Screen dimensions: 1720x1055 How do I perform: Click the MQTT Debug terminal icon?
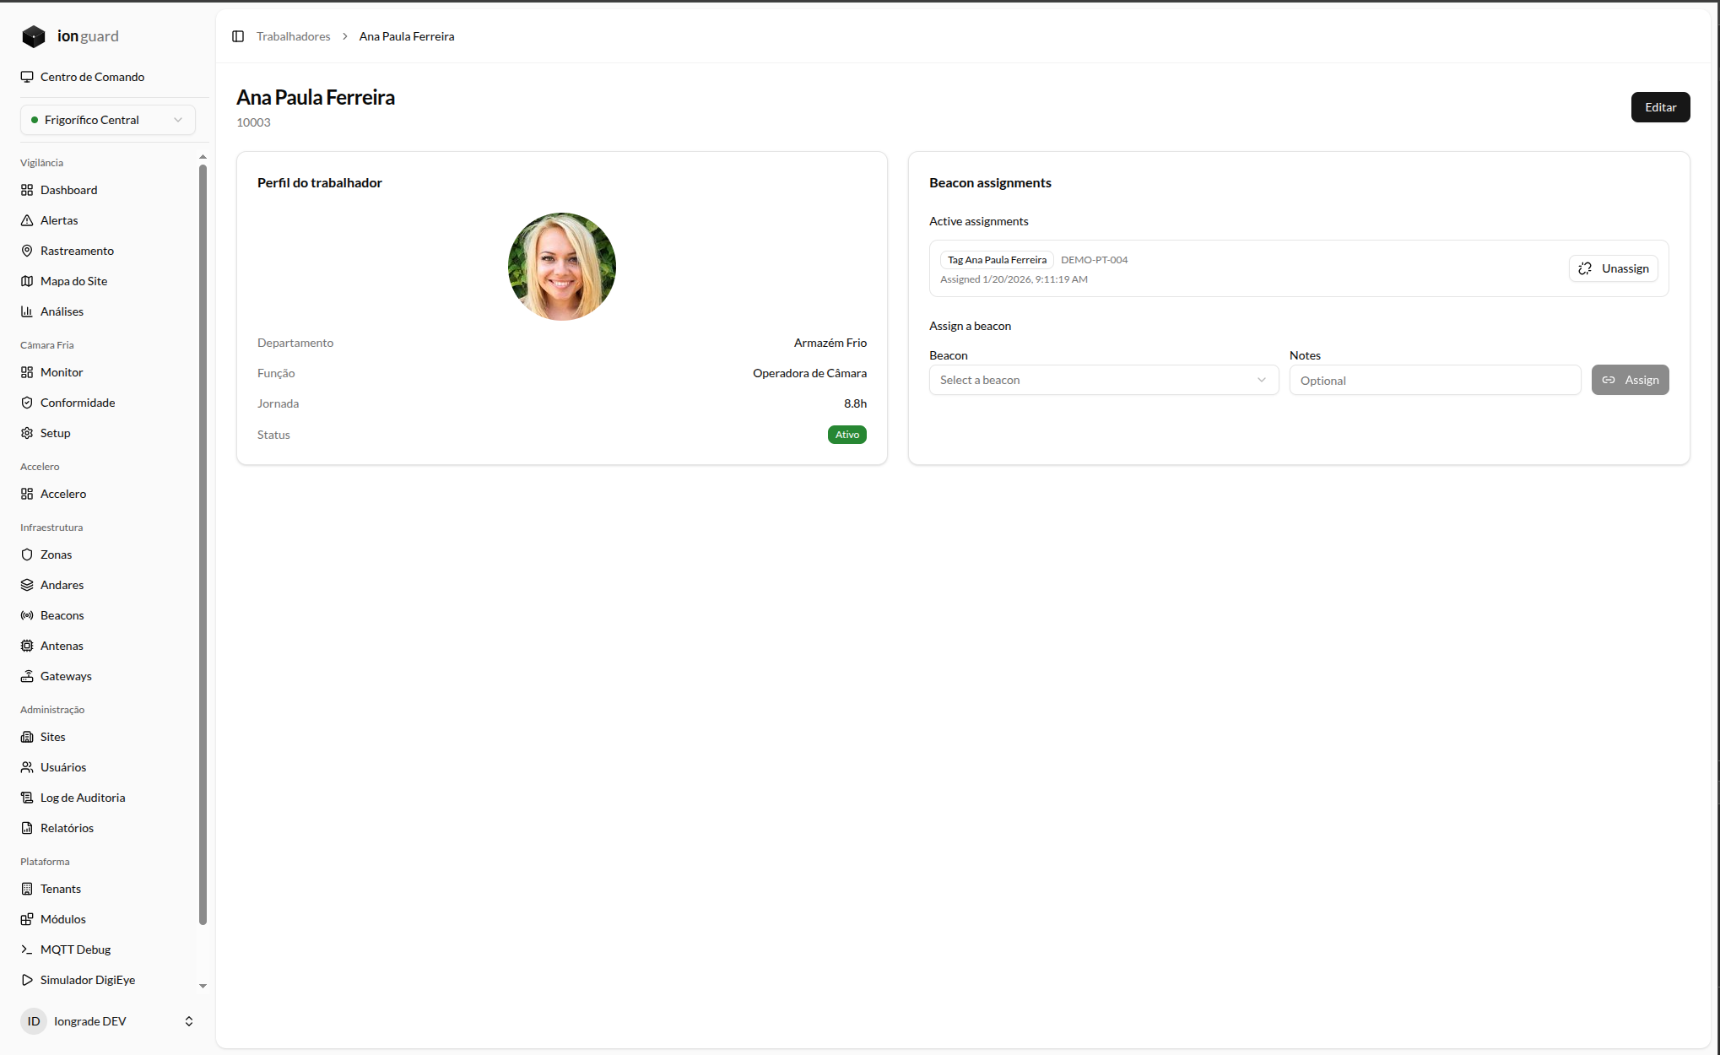coord(27,949)
